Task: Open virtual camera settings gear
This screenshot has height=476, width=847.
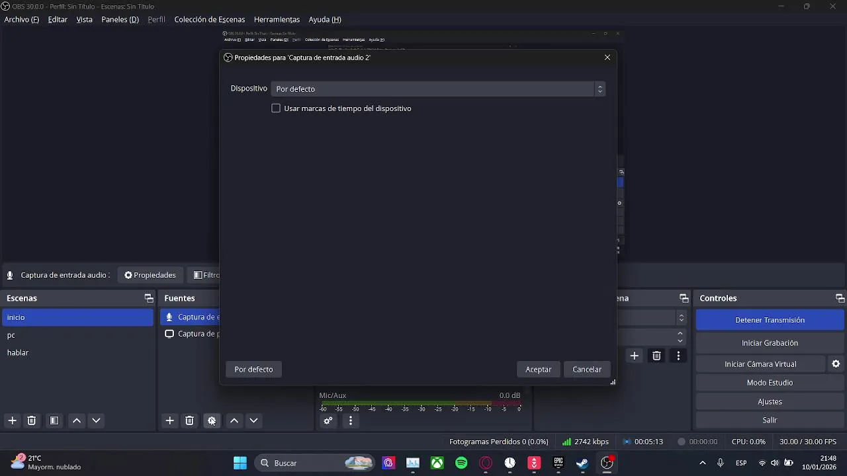Action: pos(836,364)
